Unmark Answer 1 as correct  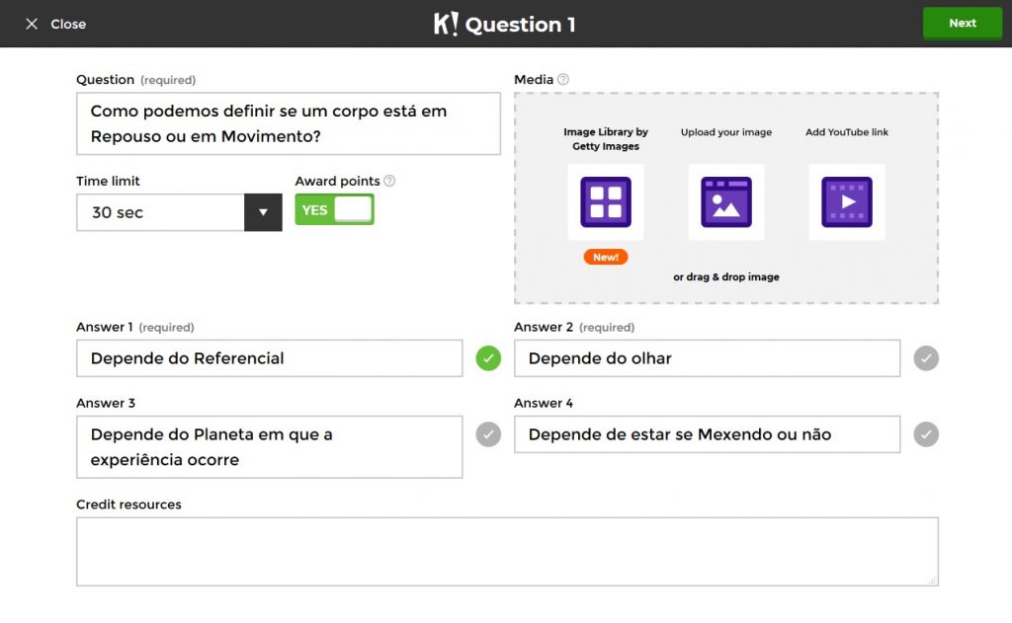tap(488, 358)
